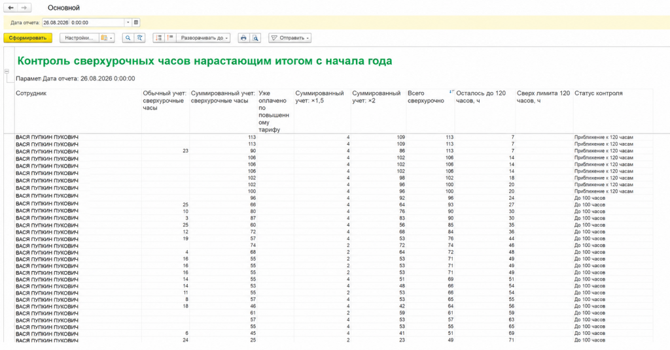Select the value 69 in Всего сверхурочно
Image resolution: width=670 pixels, height=350 pixels.
coord(431,279)
